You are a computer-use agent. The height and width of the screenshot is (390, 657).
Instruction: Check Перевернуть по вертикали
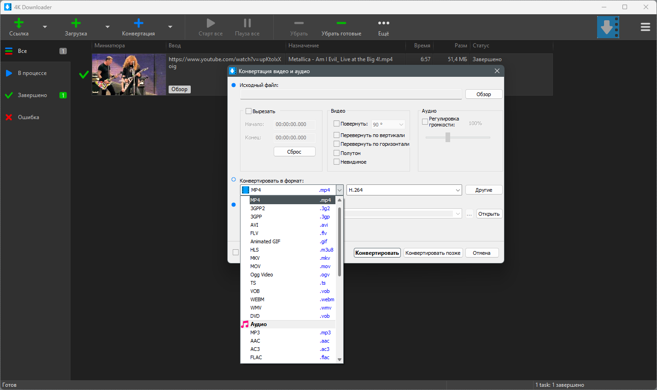(336, 135)
